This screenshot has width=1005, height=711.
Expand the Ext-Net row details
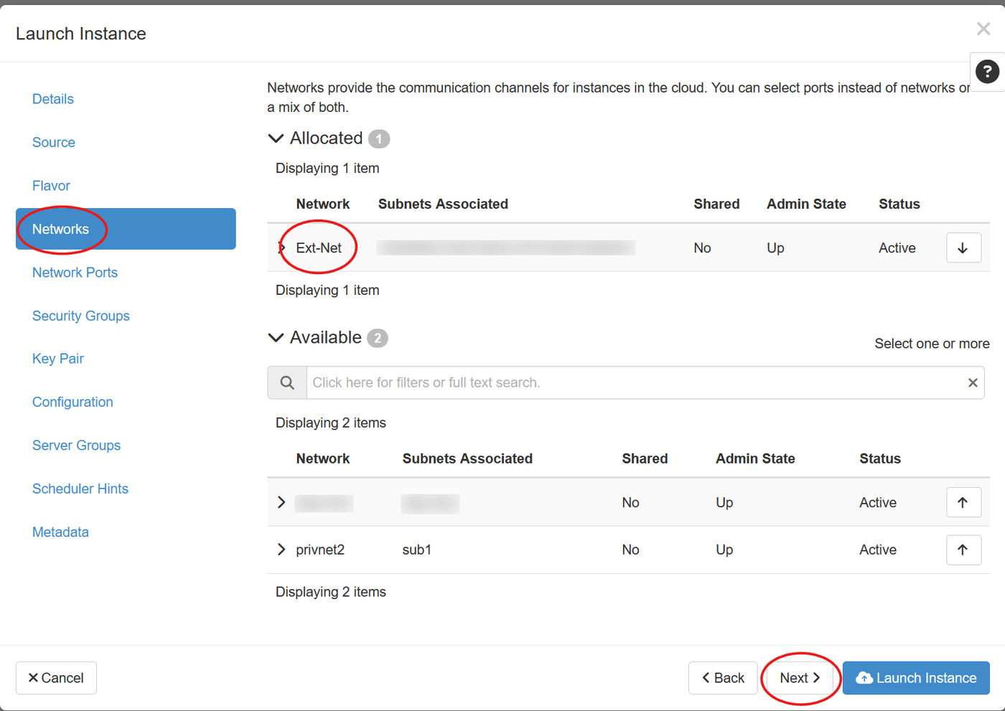click(281, 248)
